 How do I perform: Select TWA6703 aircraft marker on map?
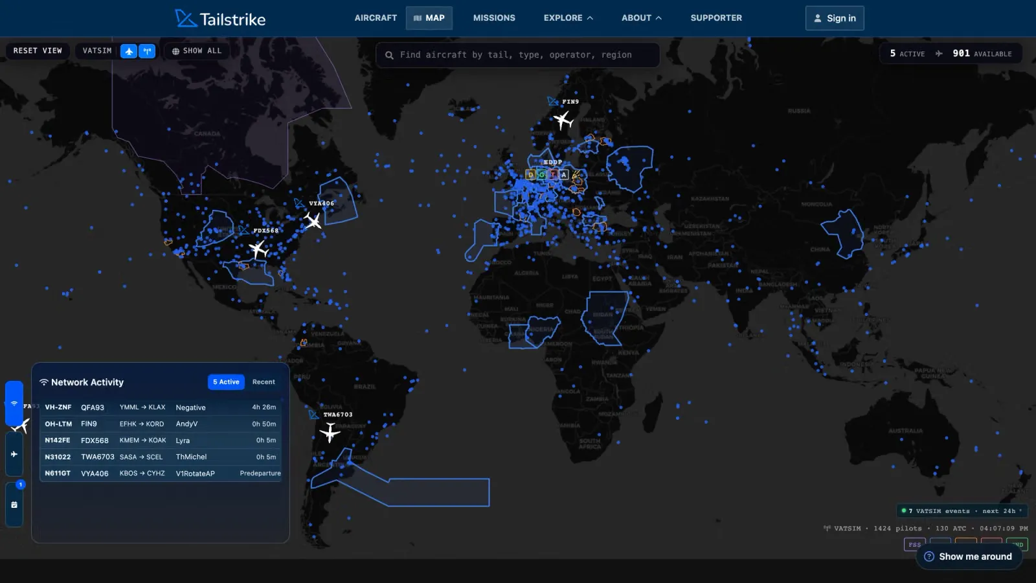tap(330, 432)
